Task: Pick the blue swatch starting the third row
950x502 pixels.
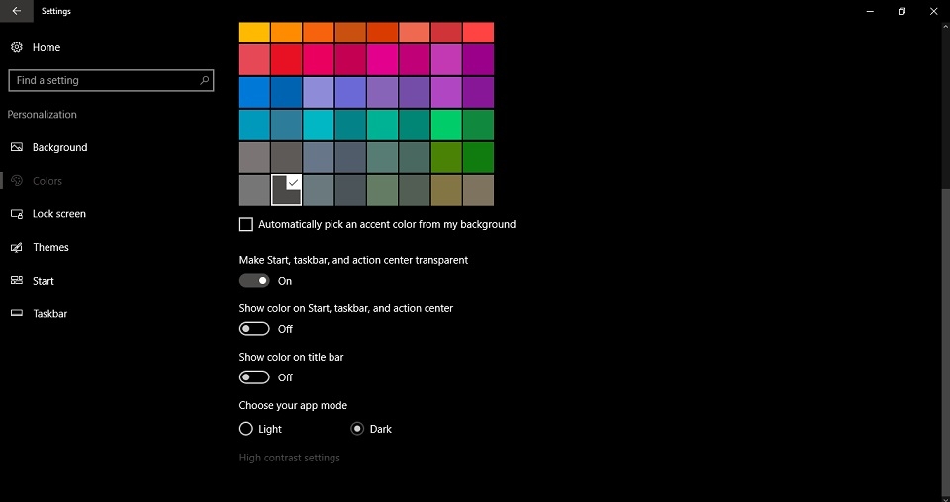Action: [x=254, y=92]
